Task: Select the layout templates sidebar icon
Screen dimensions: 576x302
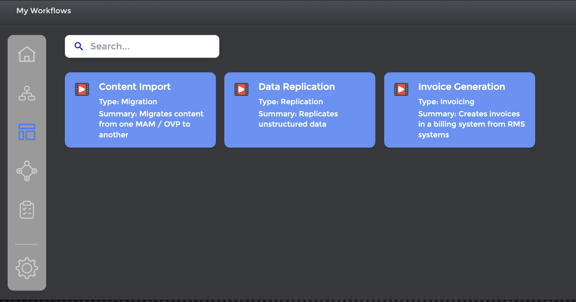Action: point(27,132)
